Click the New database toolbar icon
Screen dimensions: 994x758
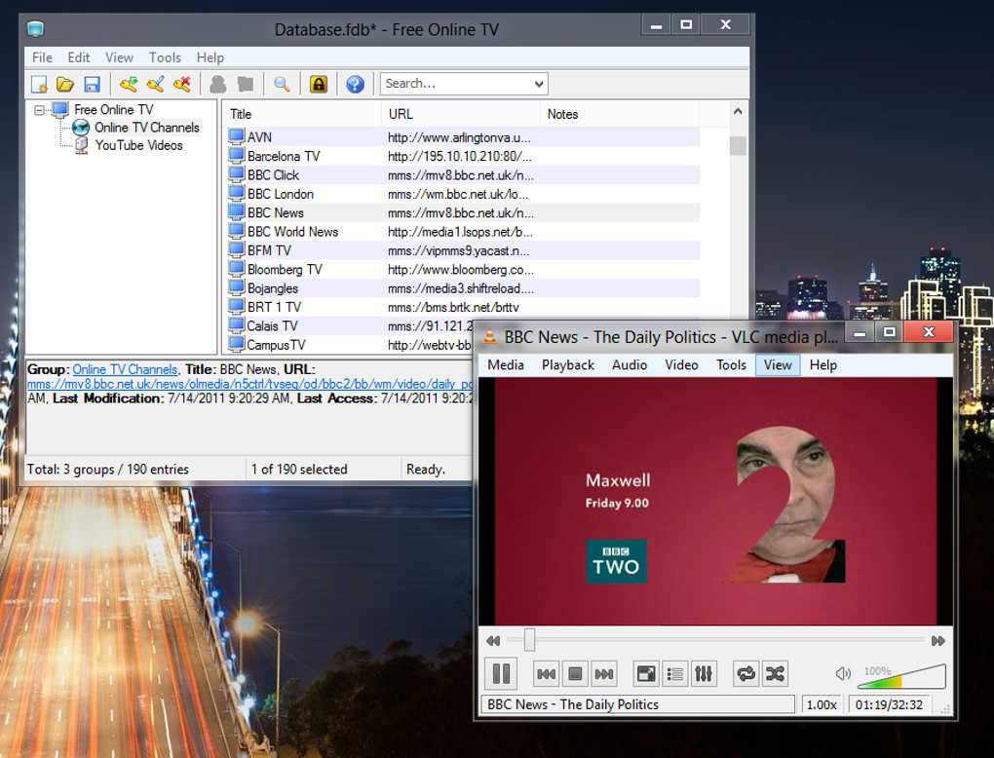click(40, 85)
